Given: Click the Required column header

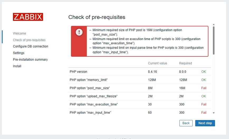Looking at the screenshot, I should 185,63.
